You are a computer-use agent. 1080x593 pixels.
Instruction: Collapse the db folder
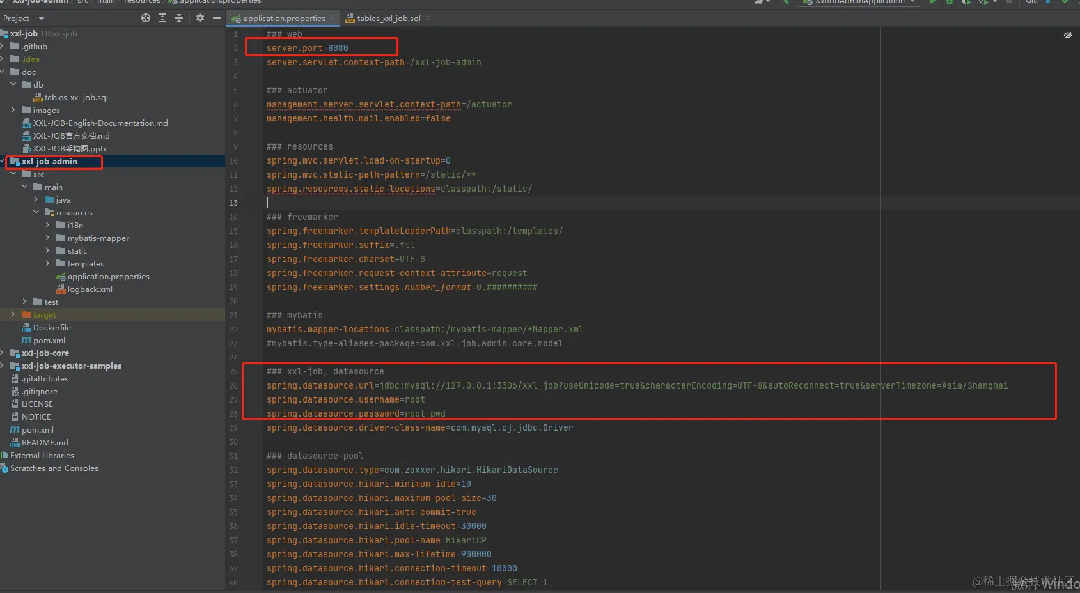(x=13, y=84)
